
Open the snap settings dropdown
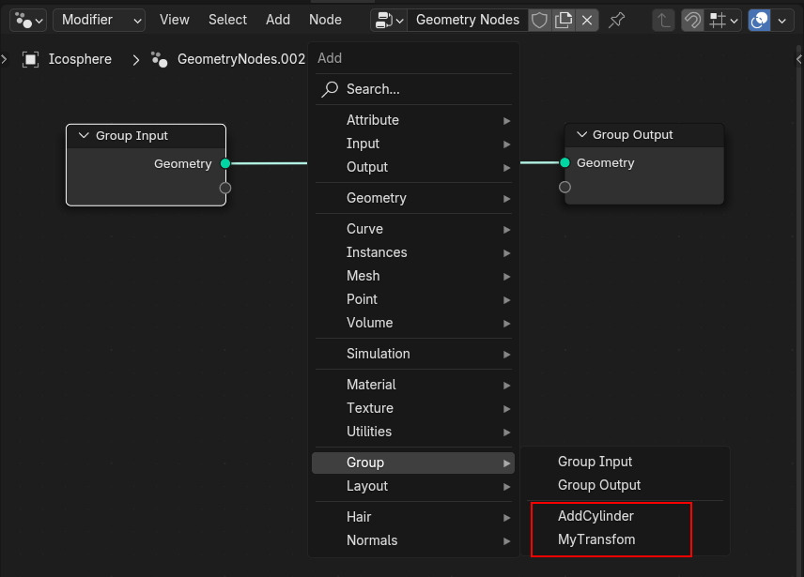(x=723, y=21)
